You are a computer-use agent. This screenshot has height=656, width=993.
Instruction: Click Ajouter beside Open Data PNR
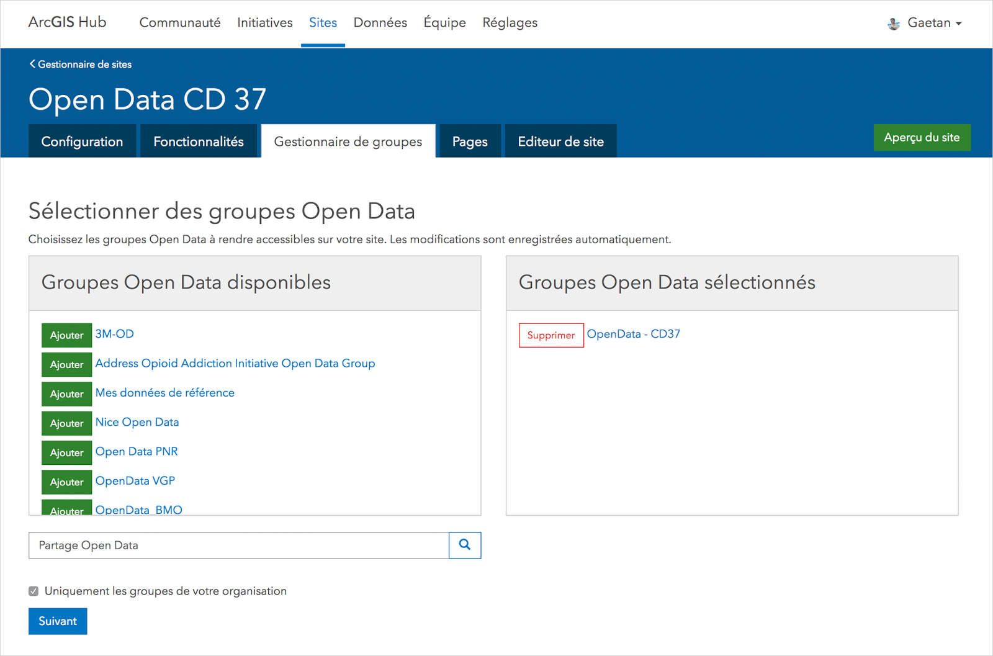pyautogui.click(x=67, y=452)
